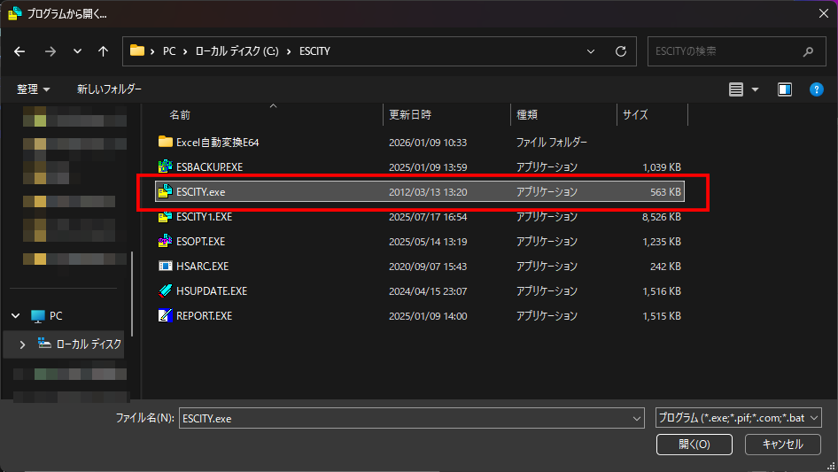Click the folder icon in the address bar

coord(137,50)
